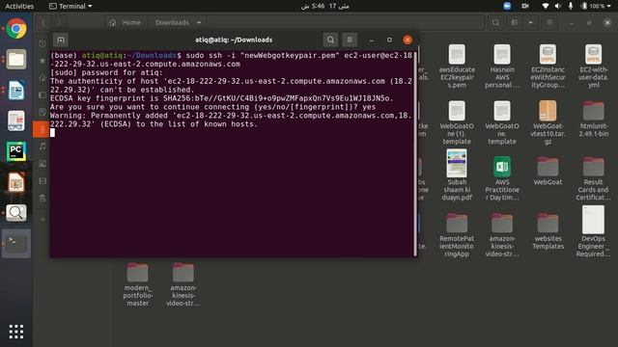The height and width of the screenshot is (347, 618).
Task: Select amazon-kinesis-video-str folder beside modern_portfolio-master
Action: point(183,284)
